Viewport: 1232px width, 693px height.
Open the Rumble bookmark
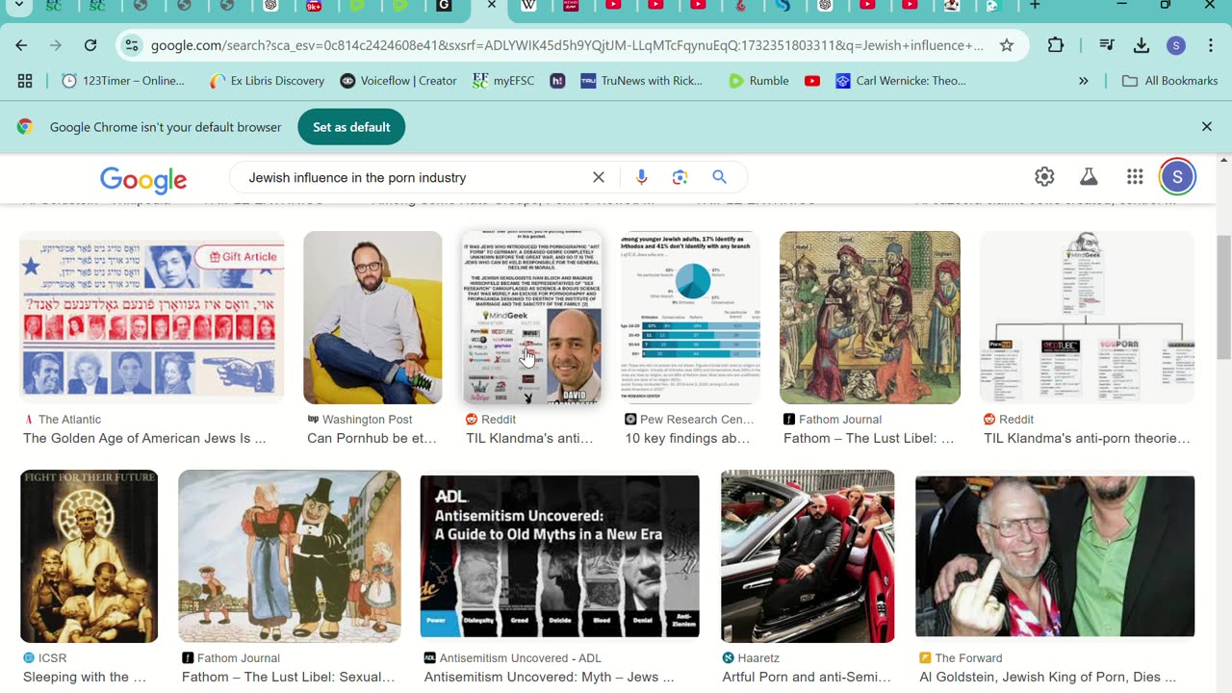point(758,81)
